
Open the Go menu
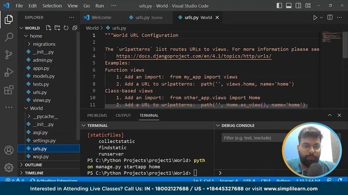tap(86, 6)
